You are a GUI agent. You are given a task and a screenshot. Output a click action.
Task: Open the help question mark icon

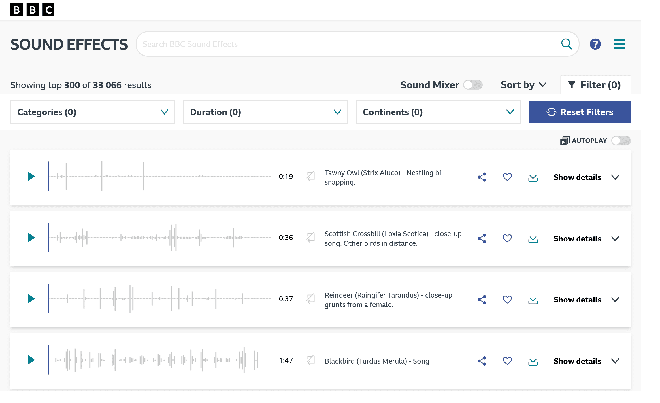click(x=595, y=44)
